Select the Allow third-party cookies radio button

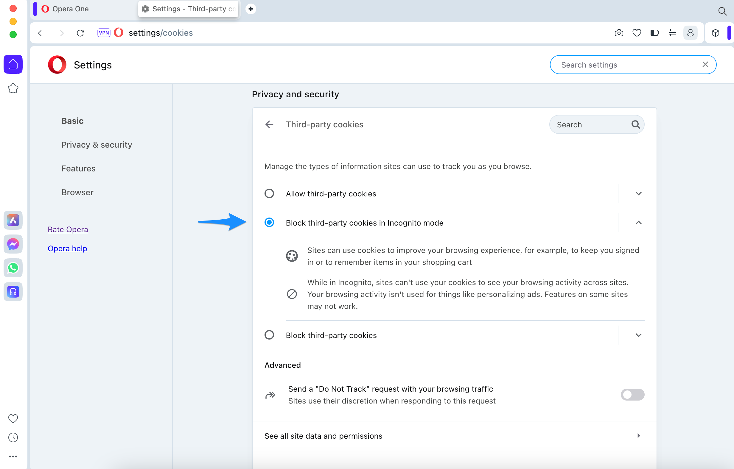pos(269,193)
